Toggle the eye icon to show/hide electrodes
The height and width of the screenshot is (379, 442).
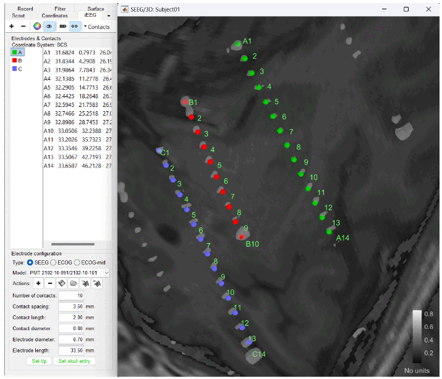(48, 27)
